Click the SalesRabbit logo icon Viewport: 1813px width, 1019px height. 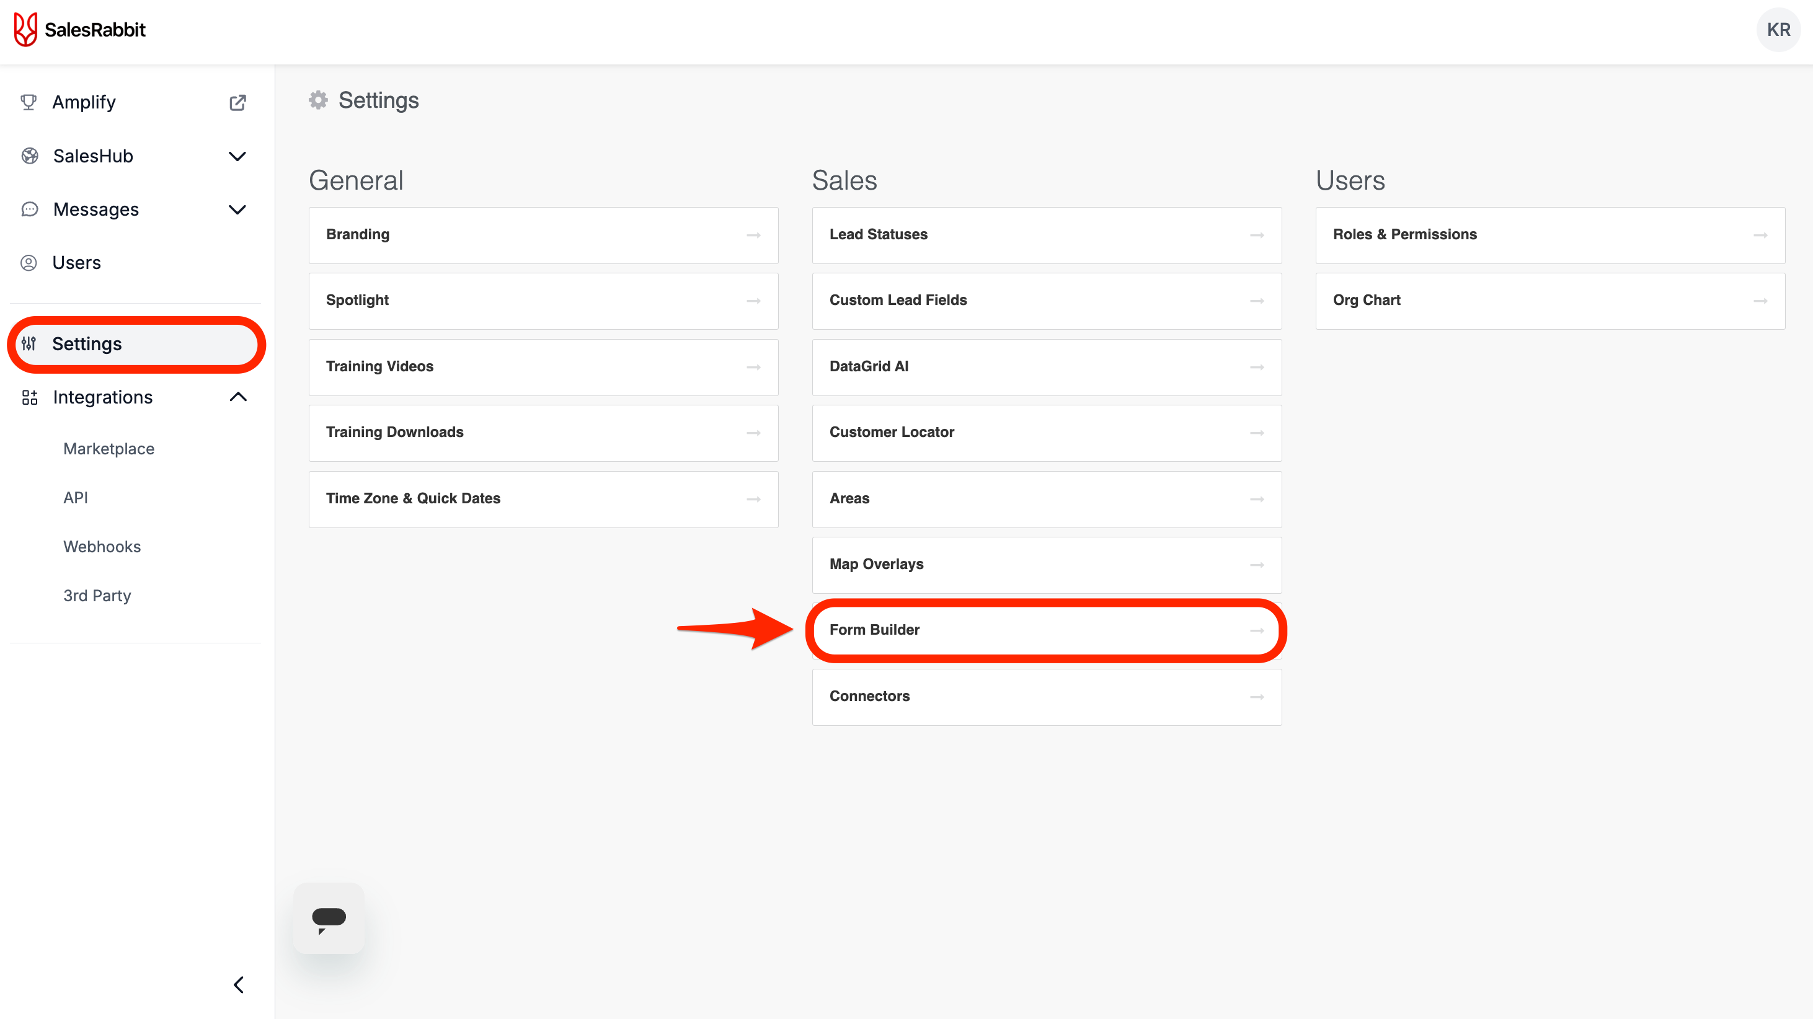coord(25,30)
